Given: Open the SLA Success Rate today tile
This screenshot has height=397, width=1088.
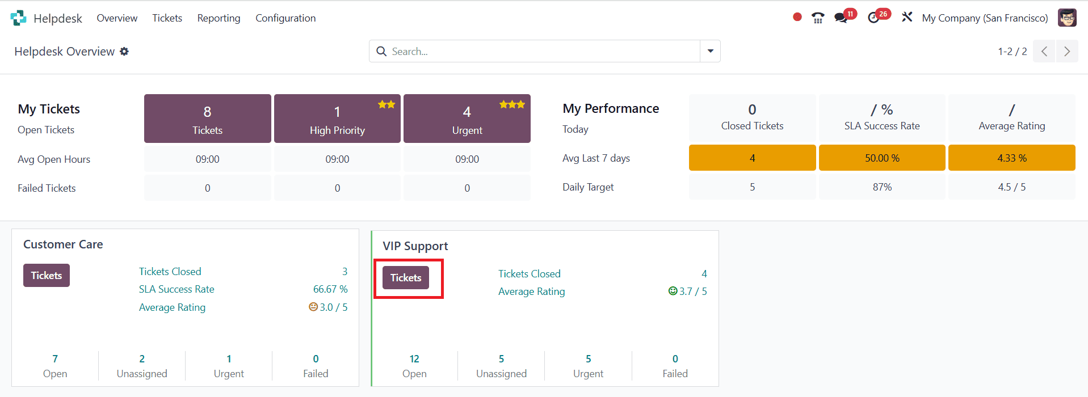Looking at the screenshot, I should point(882,117).
